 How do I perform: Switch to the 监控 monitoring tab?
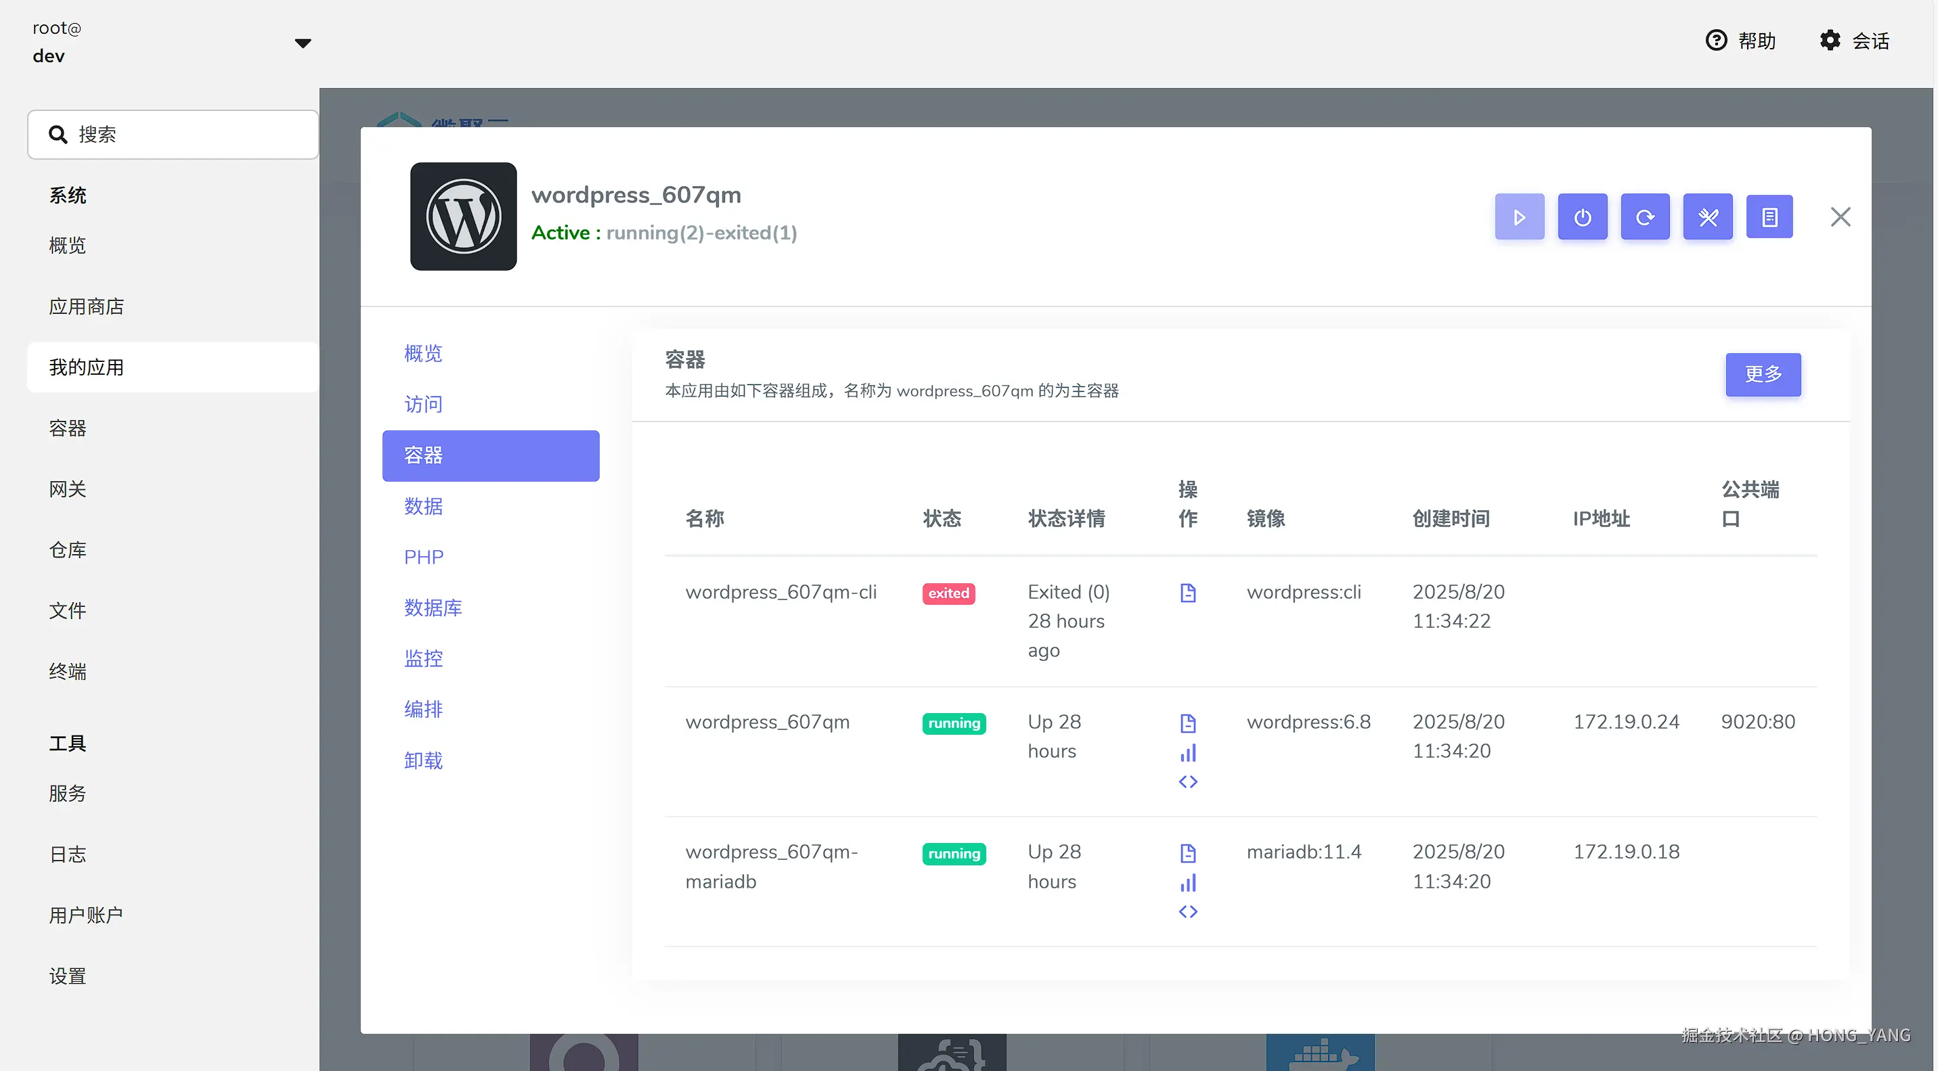pyautogui.click(x=423, y=659)
